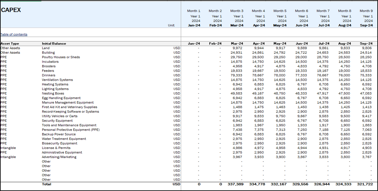Select Drinkers value 76,667 for Jul-24
The height and width of the screenshot is (191, 378).
coord(323,75)
